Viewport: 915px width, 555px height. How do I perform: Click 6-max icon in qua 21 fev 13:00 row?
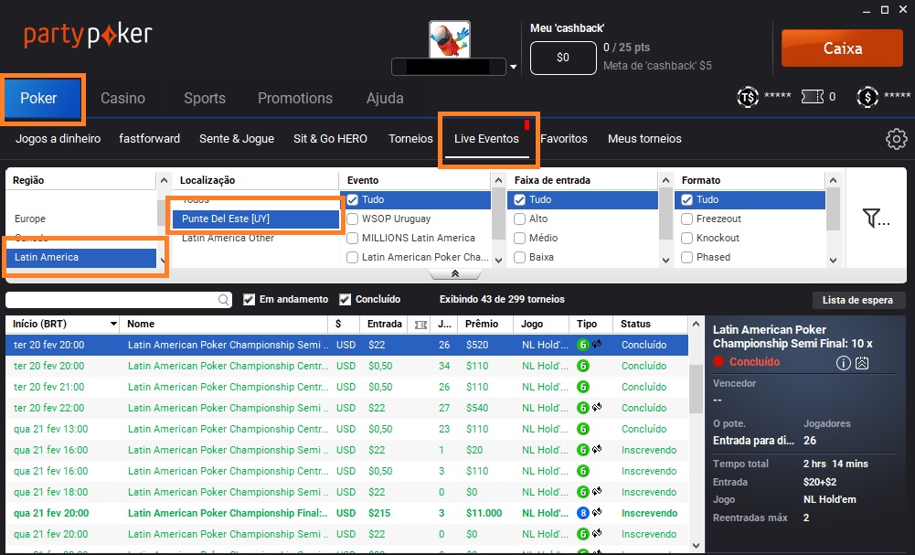point(582,429)
